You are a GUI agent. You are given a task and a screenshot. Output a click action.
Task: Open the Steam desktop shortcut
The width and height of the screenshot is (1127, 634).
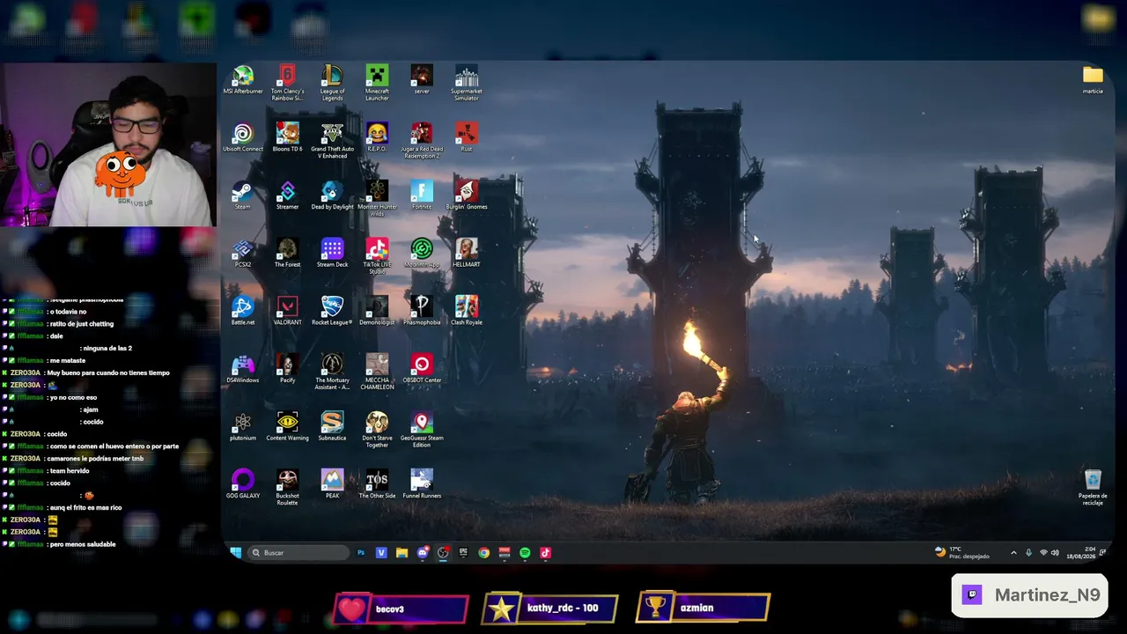(242, 195)
